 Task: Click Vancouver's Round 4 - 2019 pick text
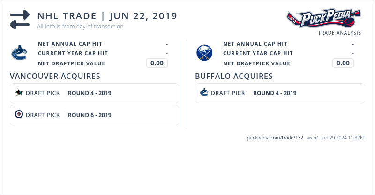coord(90,93)
